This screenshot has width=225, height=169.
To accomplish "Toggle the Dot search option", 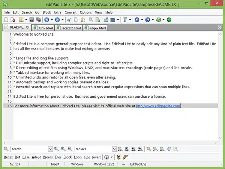I will 18,157.
